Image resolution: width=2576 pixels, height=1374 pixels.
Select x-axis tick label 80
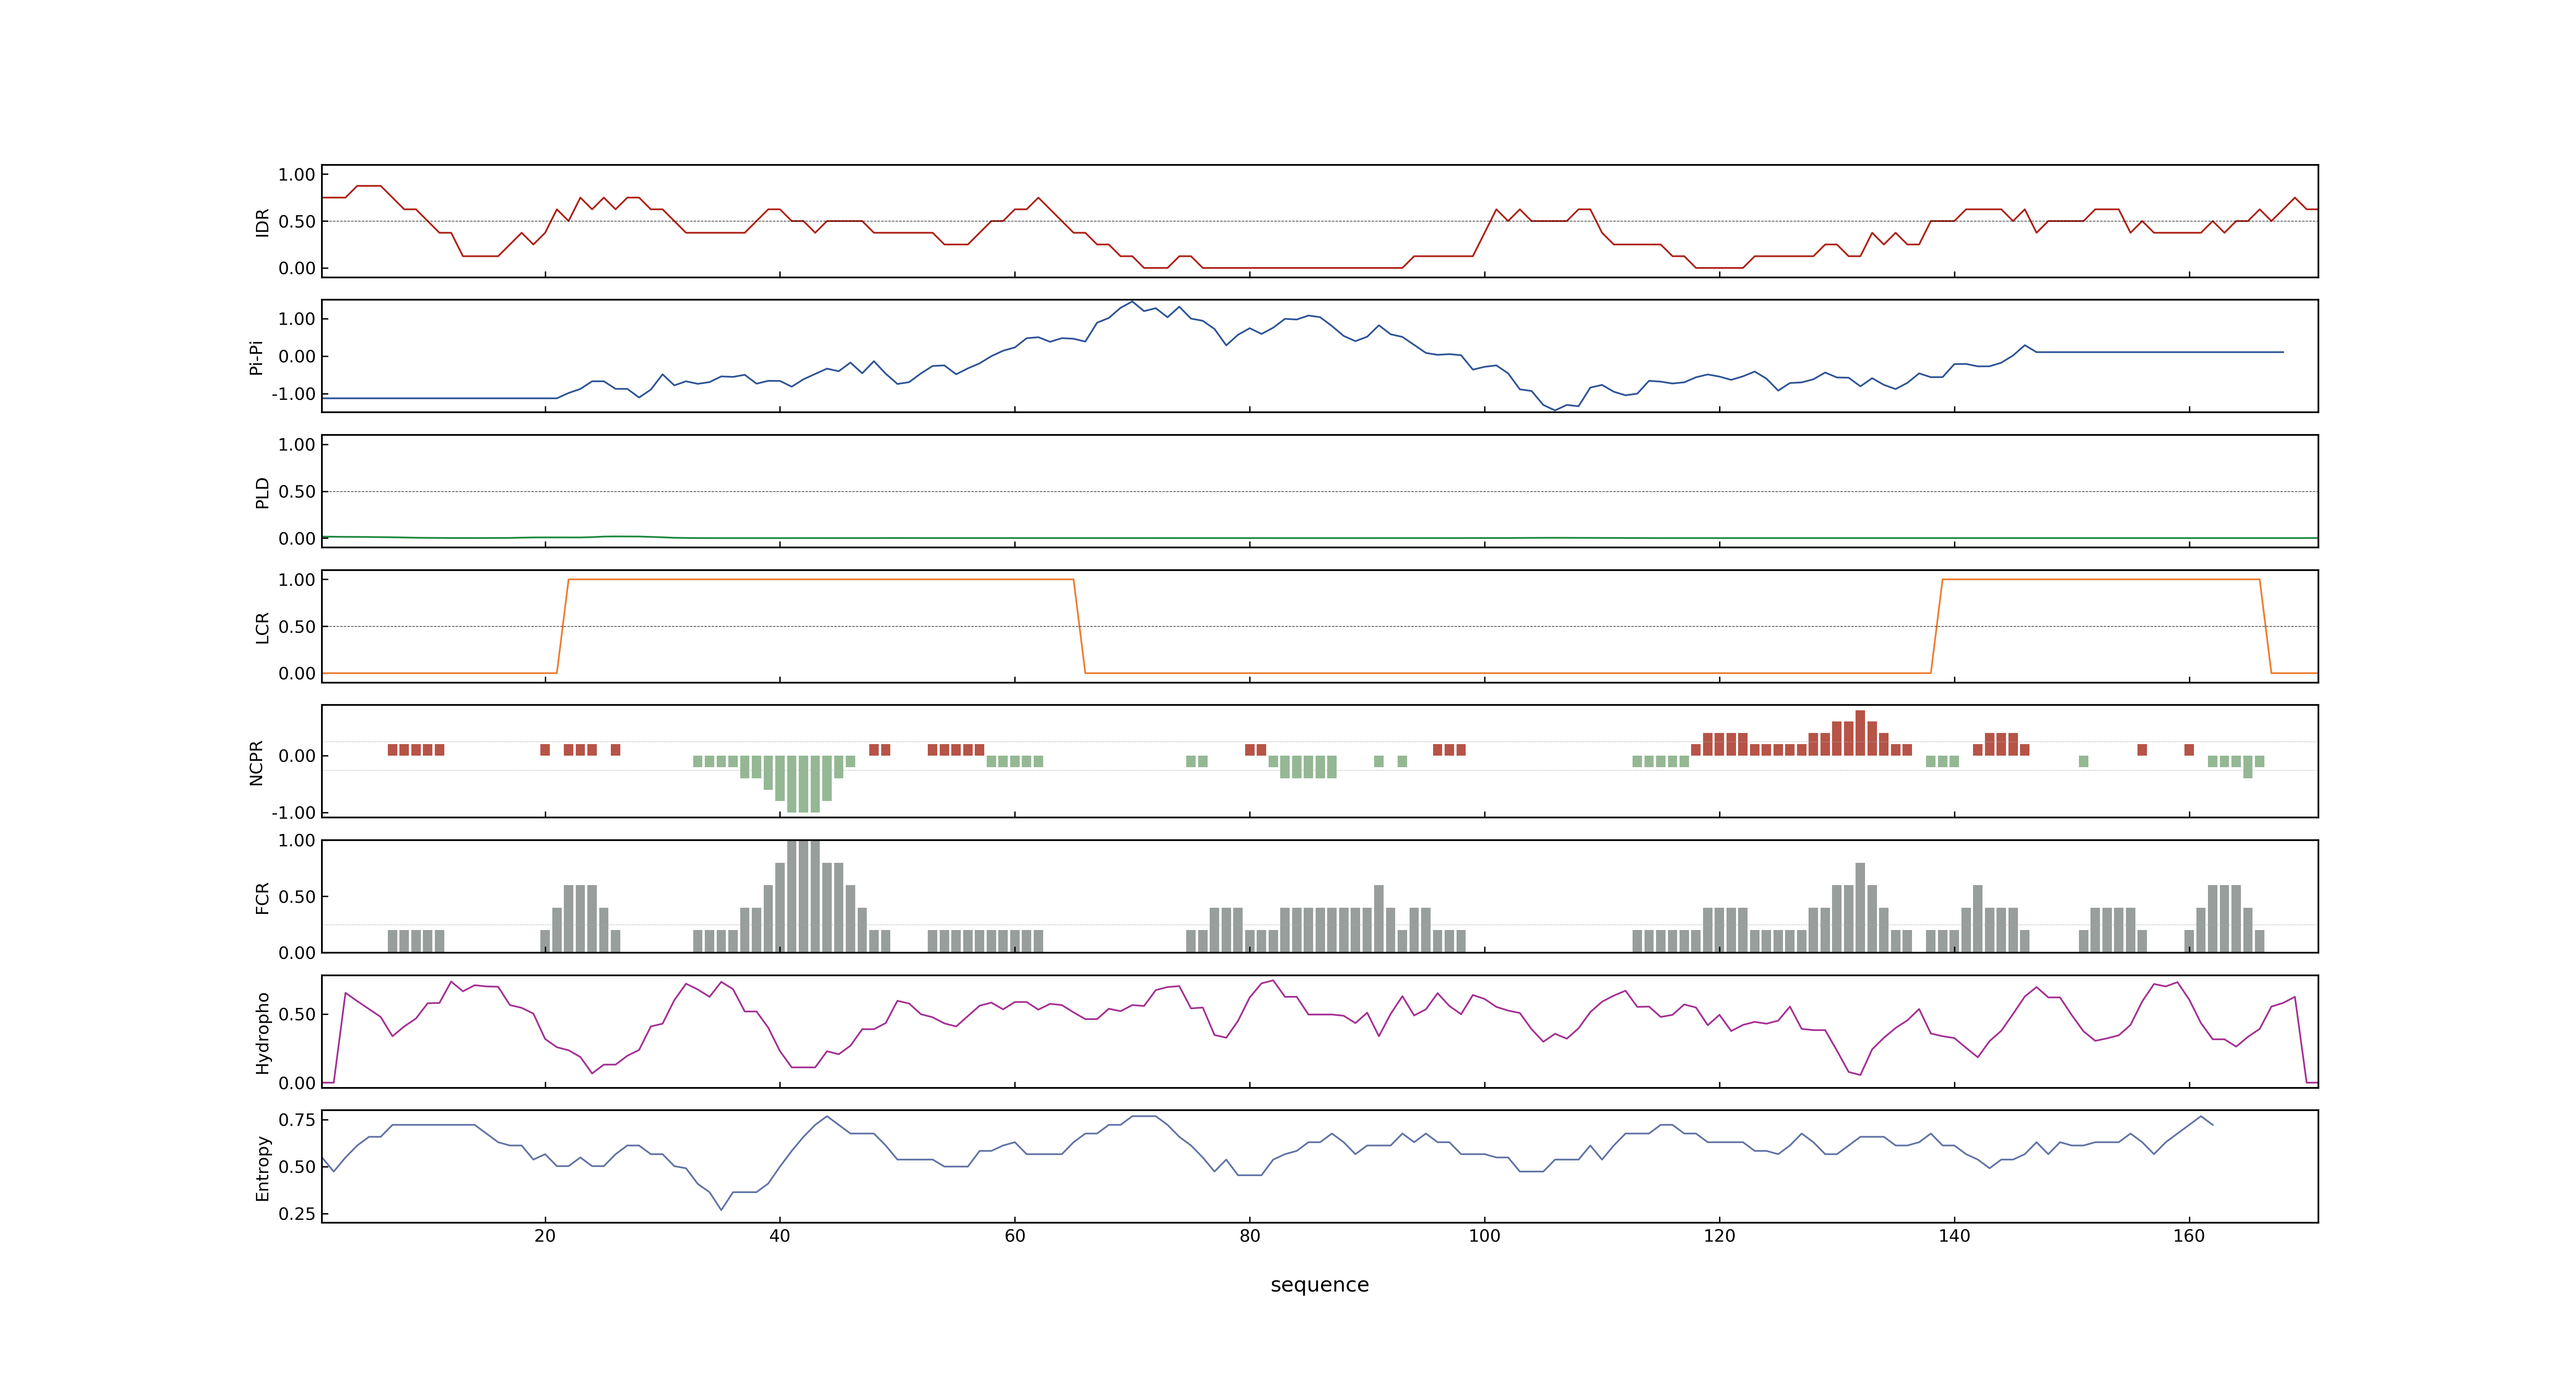1250,1235
